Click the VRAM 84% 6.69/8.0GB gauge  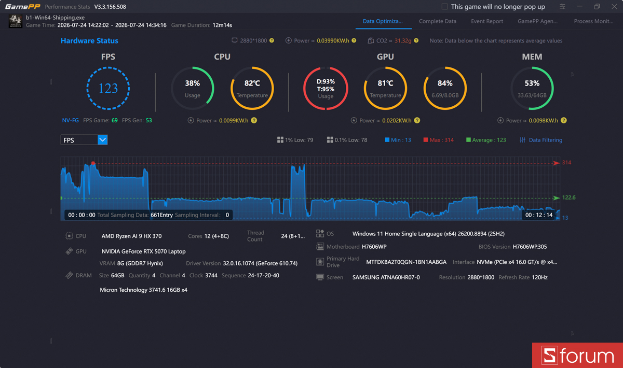[x=445, y=88]
